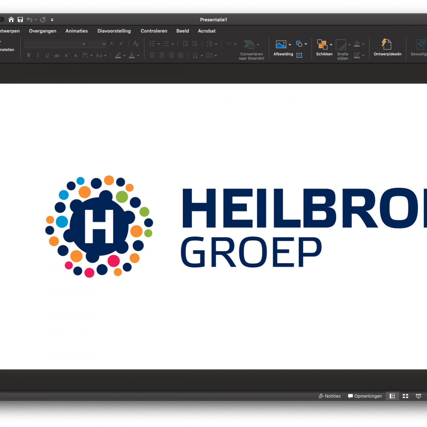Toggle Notities notes pane

click(330, 396)
